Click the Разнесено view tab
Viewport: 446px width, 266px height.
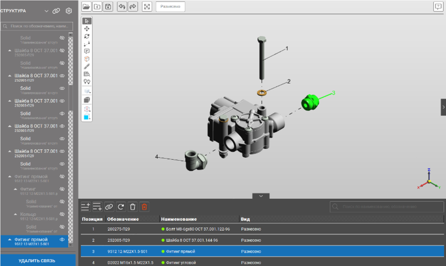(170, 7)
